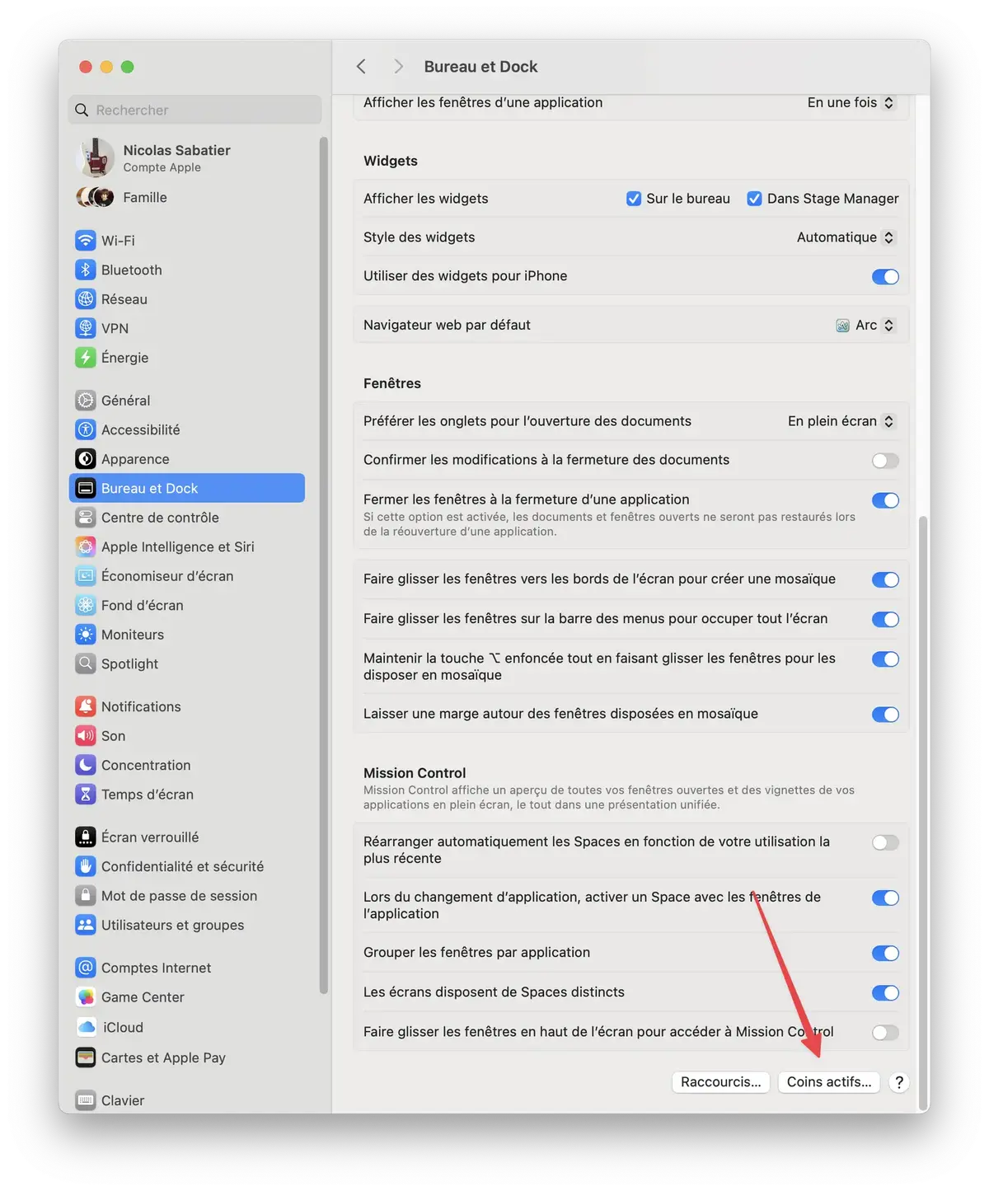Change the Navigateur web par défaut selector
This screenshot has height=1191, width=989.
coord(865,325)
